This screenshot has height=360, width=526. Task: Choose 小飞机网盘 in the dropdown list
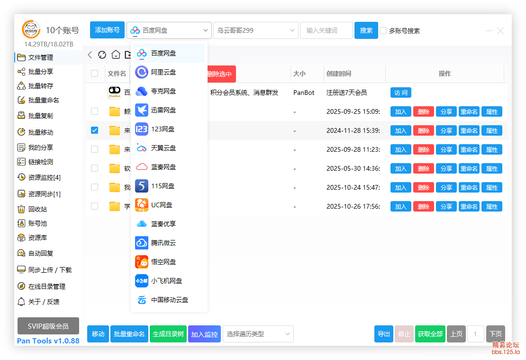pyautogui.click(x=169, y=281)
